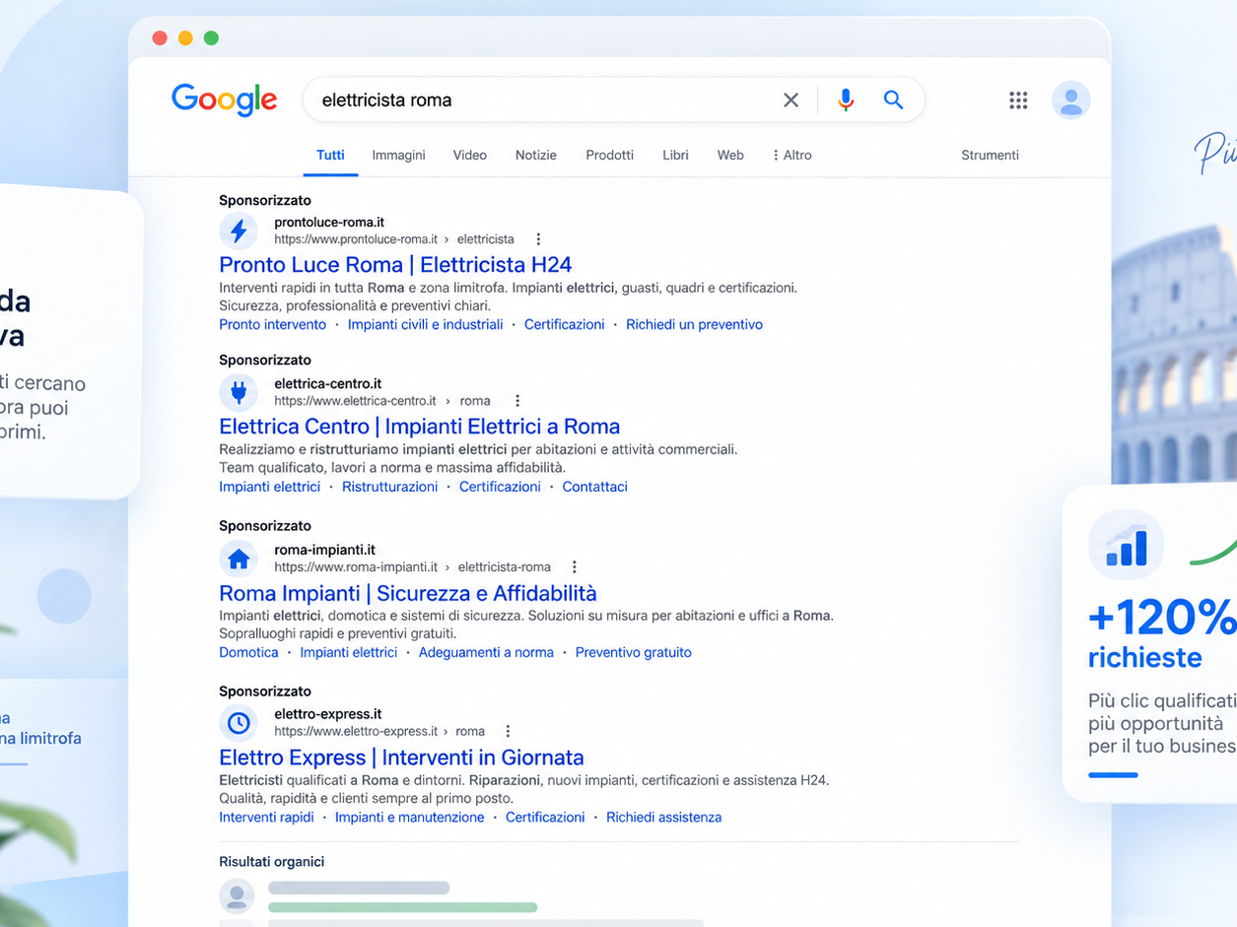Switch to the Immagini tab

398,156
